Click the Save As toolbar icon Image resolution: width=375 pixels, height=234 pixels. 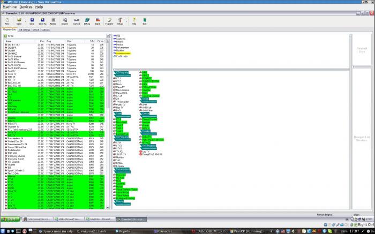click(x=42, y=21)
